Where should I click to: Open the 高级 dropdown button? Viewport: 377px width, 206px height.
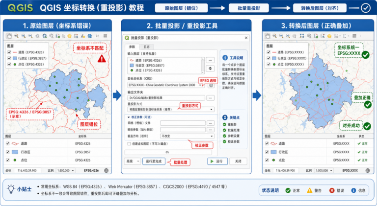pos(132,161)
